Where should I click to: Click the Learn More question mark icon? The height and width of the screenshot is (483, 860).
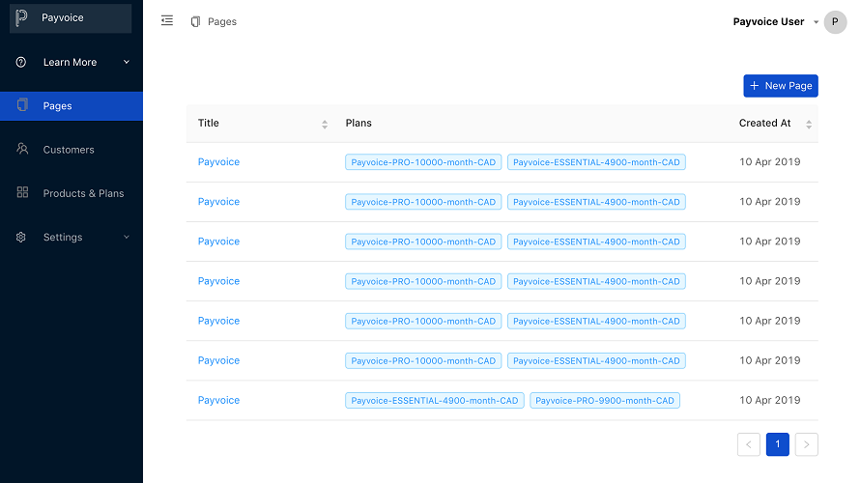tap(21, 62)
